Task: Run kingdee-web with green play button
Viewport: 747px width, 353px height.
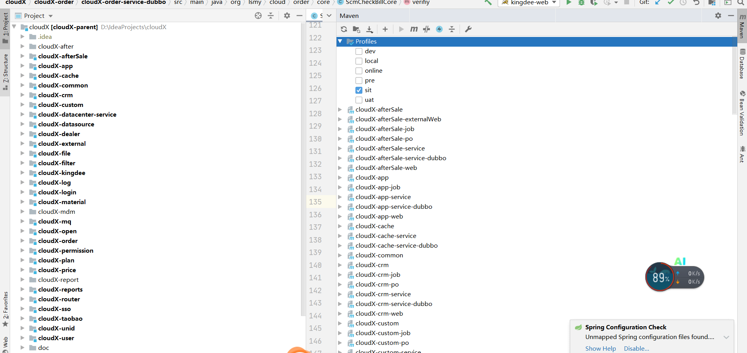Action: [569, 2]
